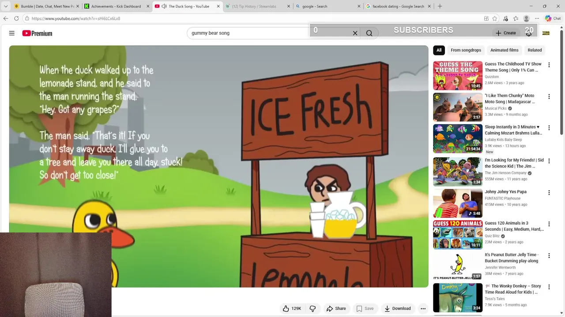Image resolution: width=565 pixels, height=317 pixels.
Task: Open Guess the Theme Song video thumbnail
Action: pyautogui.click(x=458, y=75)
